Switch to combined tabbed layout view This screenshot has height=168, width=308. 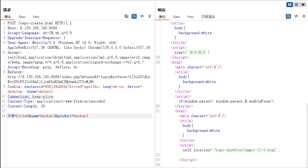(x=303, y=5)
